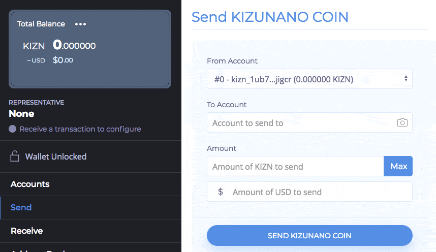The width and height of the screenshot is (436, 252).
Task: Click the Representative None label
Action: [21, 114]
